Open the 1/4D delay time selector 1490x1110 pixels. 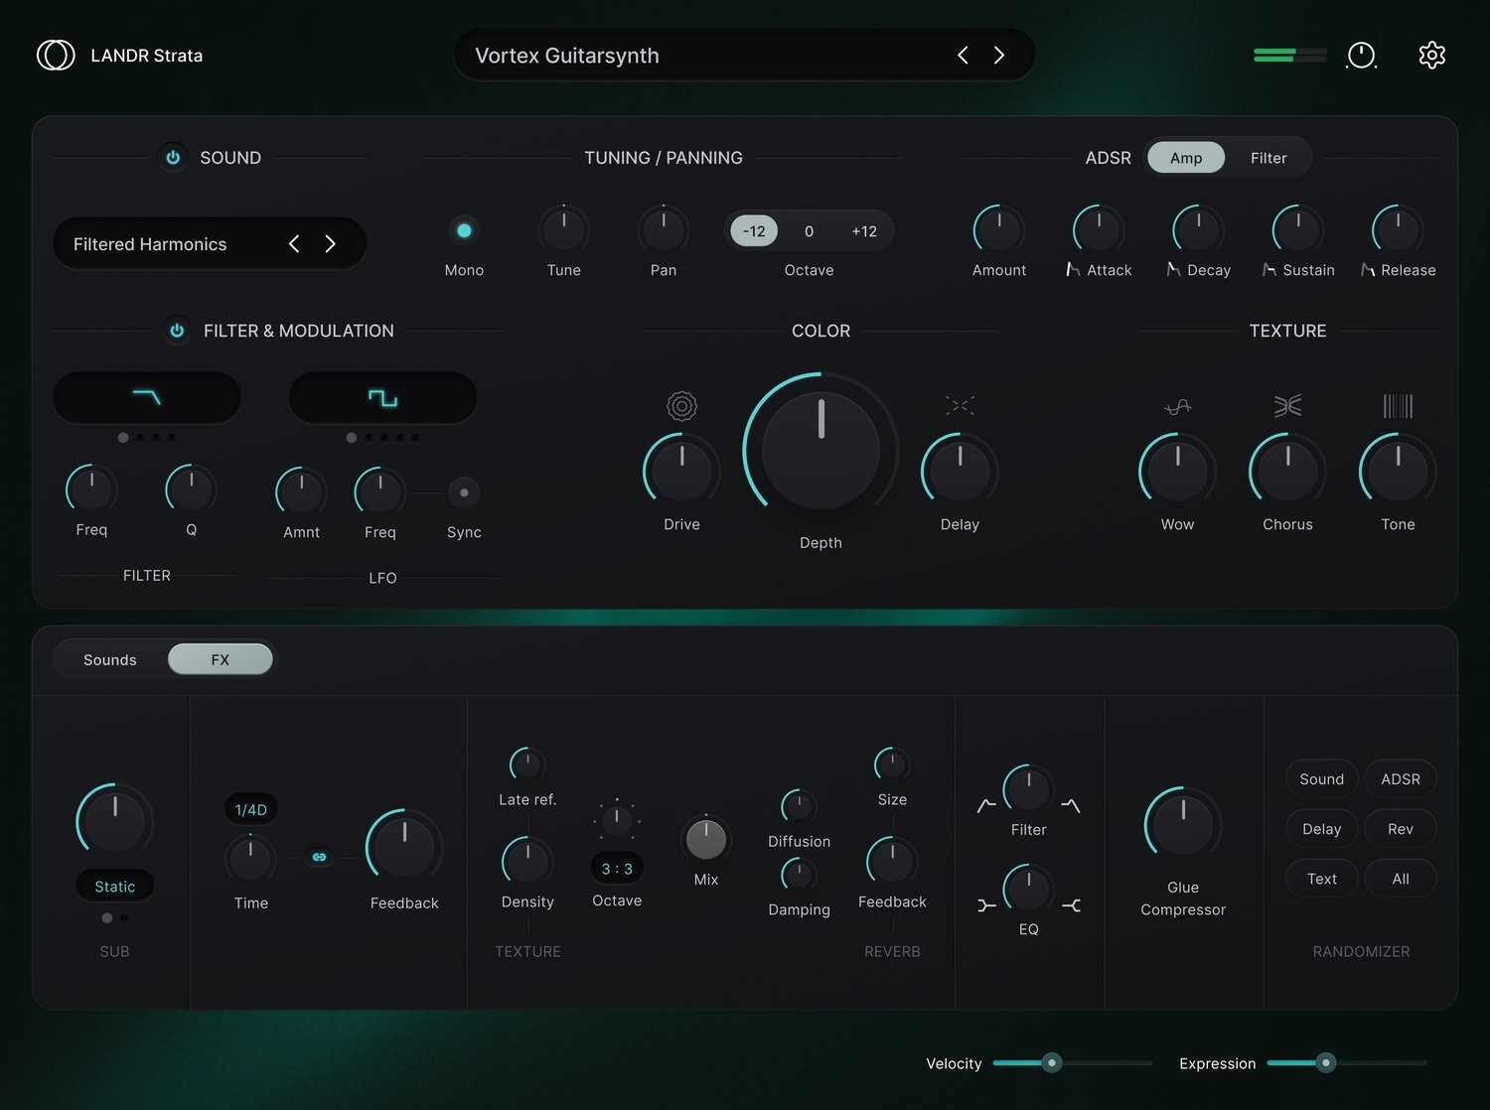click(250, 809)
